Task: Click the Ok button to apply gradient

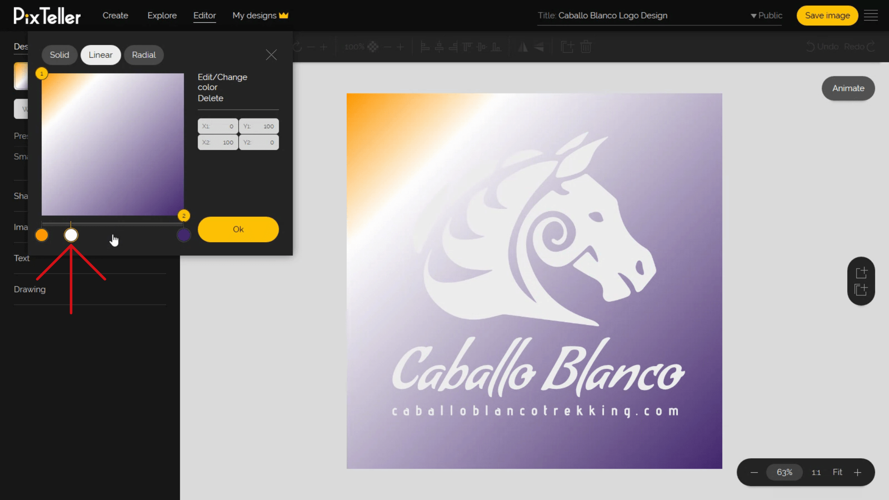Action: 238,229
